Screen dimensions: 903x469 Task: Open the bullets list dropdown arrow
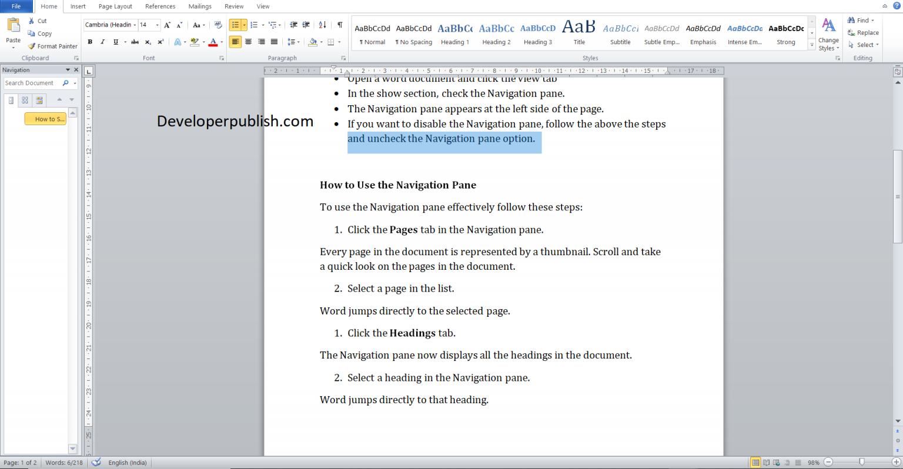pos(243,26)
